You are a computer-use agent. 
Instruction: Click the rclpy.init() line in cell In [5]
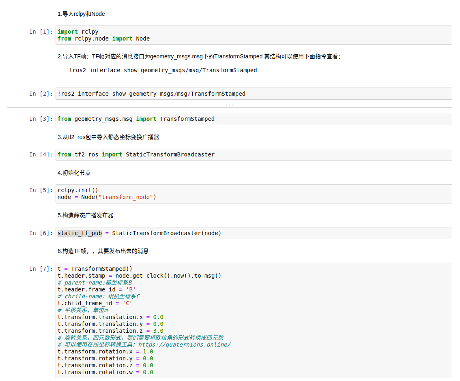pos(78,190)
